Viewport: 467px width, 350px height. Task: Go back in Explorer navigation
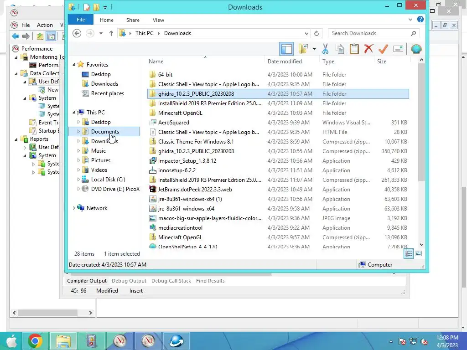(77, 33)
